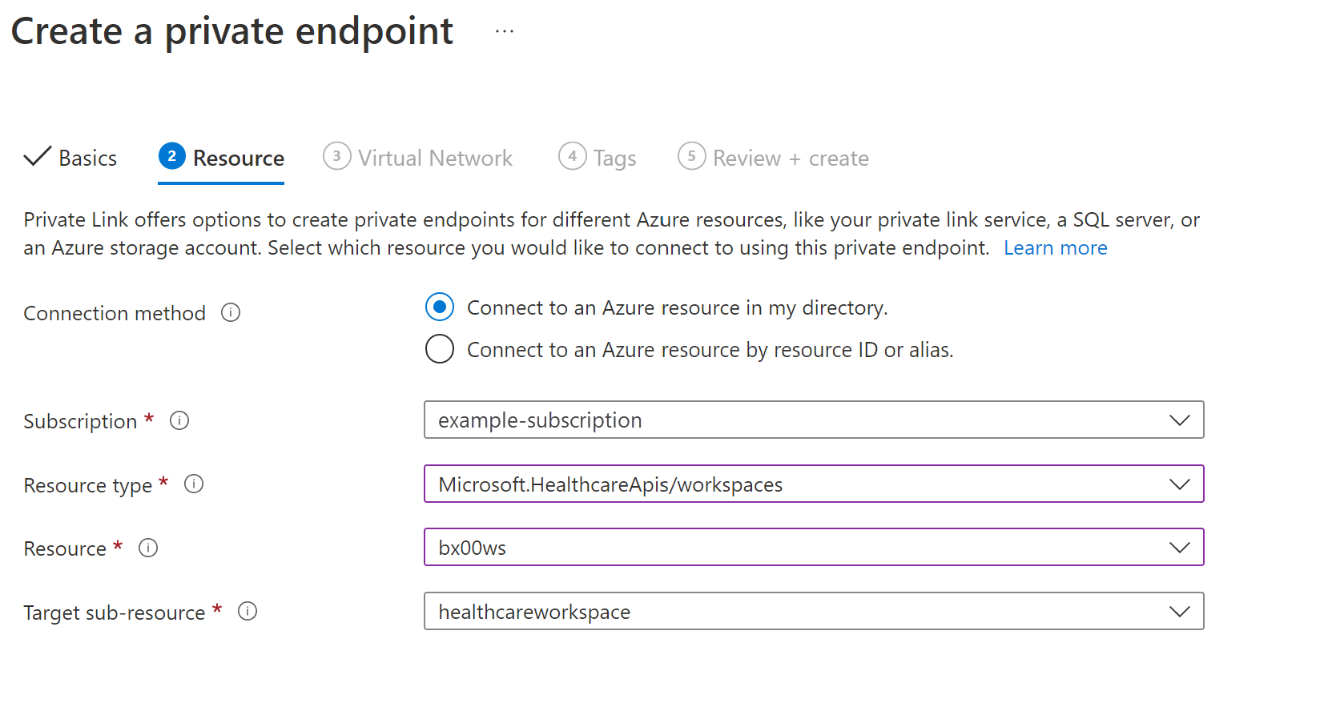The image size is (1320, 703).
Task: Click the Resource type label
Action: pos(88,485)
